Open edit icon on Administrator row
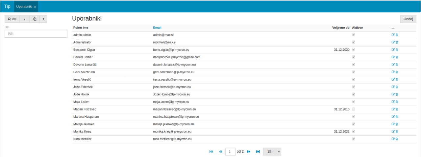This screenshot has height=157, width=421. [x=393, y=42]
